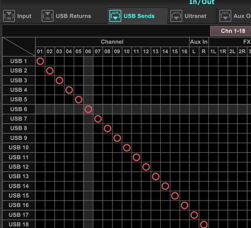Click the Aux Out tab icon
Screen dimensions: 251x228
[x=225, y=16]
